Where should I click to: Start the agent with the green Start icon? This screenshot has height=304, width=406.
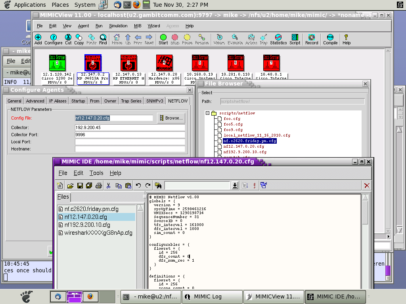[x=163, y=39]
